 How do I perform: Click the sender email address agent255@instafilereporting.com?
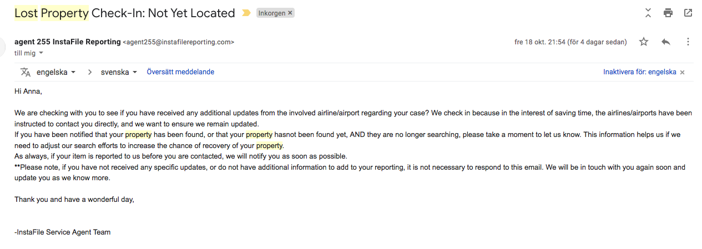click(178, 42)
